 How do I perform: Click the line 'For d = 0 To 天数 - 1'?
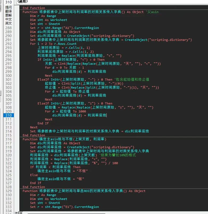click(x=64, y=68)
